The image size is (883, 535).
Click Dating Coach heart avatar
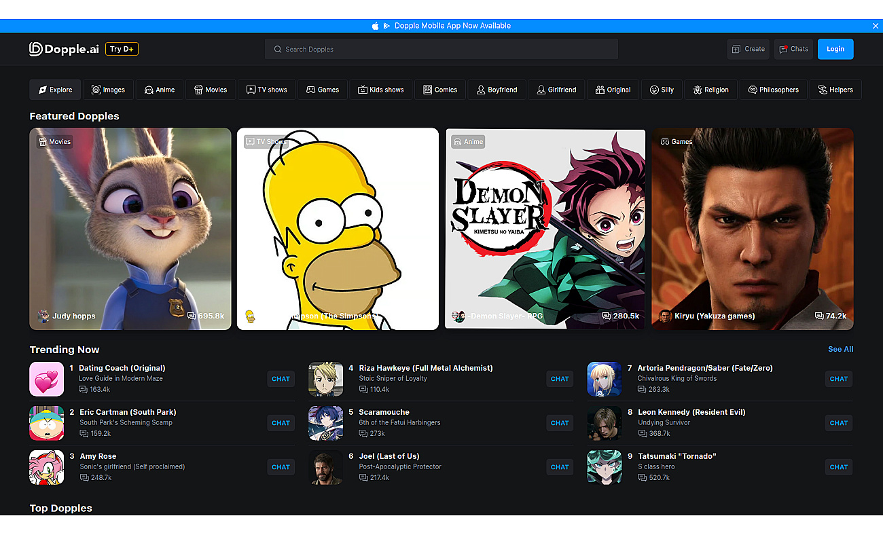point(47,379)
